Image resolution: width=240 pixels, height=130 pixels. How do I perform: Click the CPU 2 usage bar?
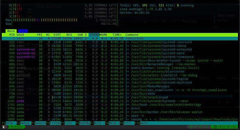tap(64, 13)
